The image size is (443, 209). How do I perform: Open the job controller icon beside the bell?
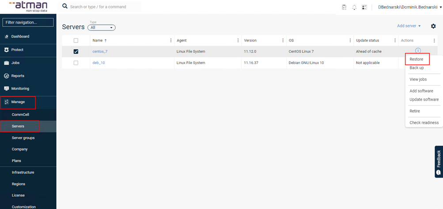pos(364,8)
